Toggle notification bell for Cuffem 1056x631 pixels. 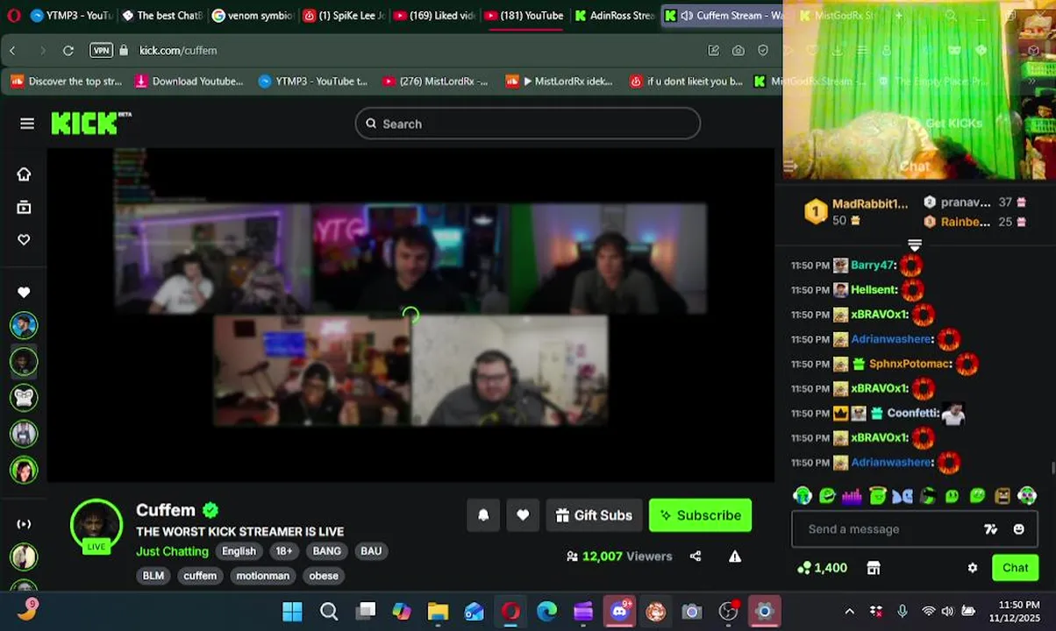pos(483,515)
